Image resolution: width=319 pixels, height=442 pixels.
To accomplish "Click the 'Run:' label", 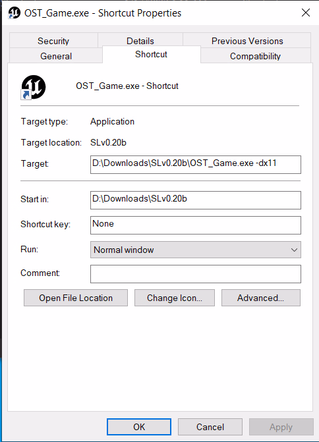I will tap(29, 249).
